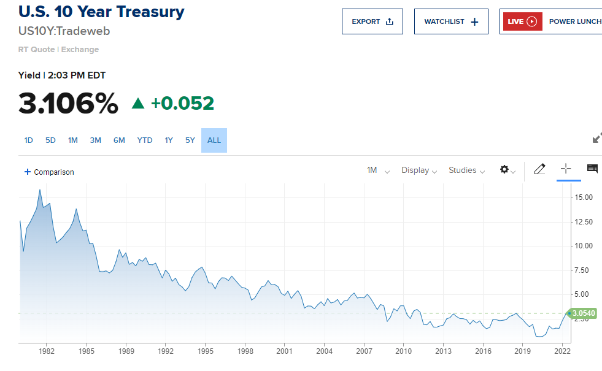Click the chart line peak near 1982
This screenshot has width=602, height=371.
tap(40, 190)
